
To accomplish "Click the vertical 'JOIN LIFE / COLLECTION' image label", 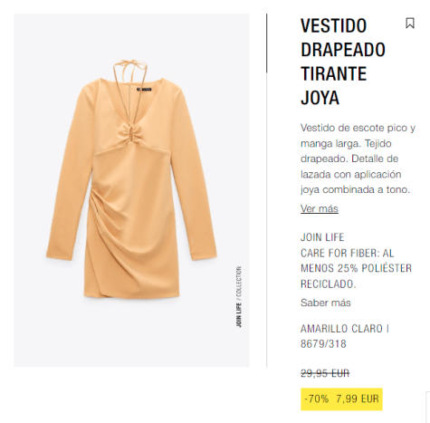I will 239,297.
